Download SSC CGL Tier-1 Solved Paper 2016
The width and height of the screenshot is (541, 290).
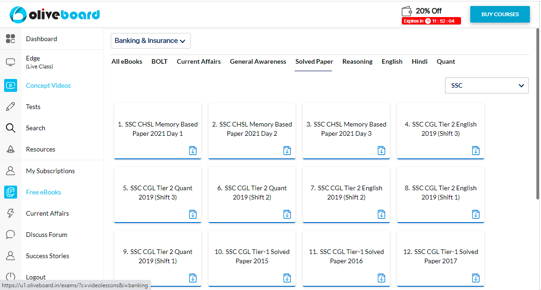point(381,278)
